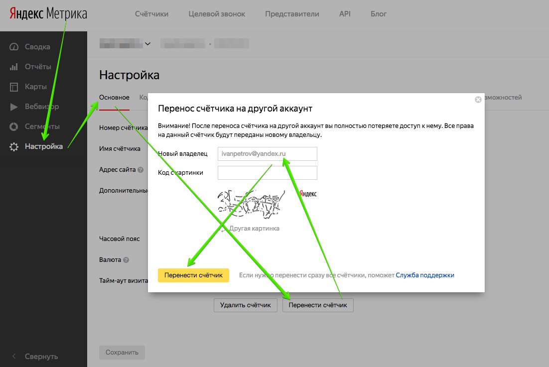The image size is (549, 367).
Task: Open the Целевой звонок menu item
Action: click(x=217, y=14)
